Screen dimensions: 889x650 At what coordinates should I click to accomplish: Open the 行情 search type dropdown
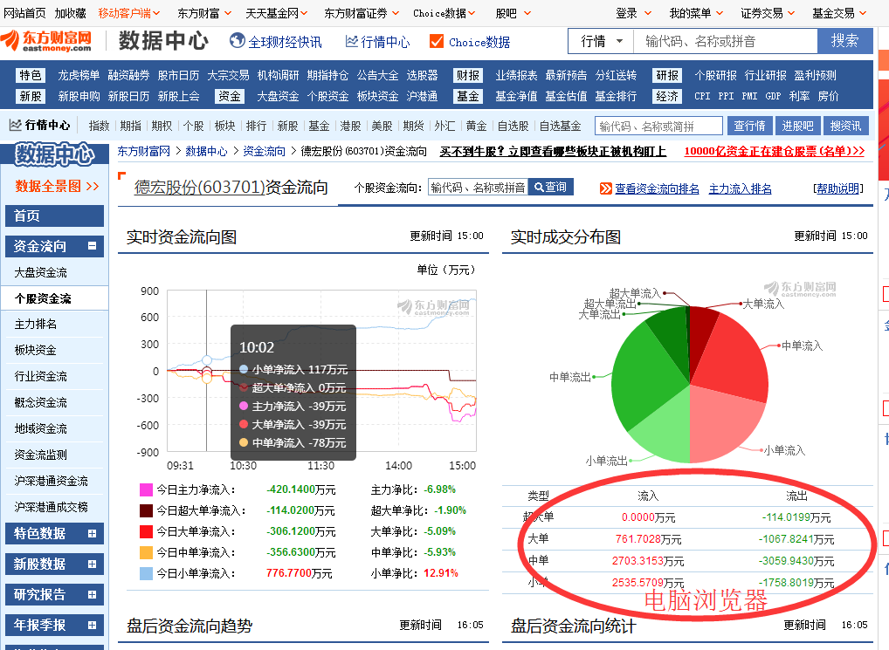602,41
